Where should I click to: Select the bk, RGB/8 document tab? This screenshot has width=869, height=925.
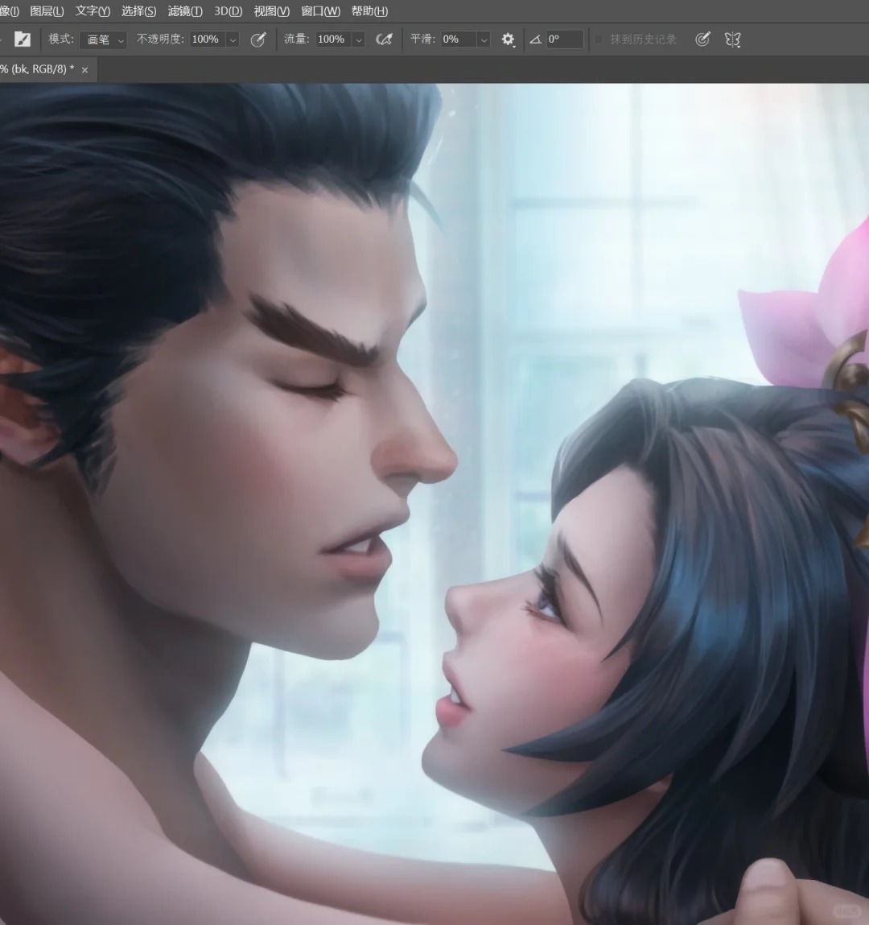coord(37,69)
